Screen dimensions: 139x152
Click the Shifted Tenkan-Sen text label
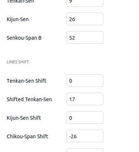tap(29, 99)
